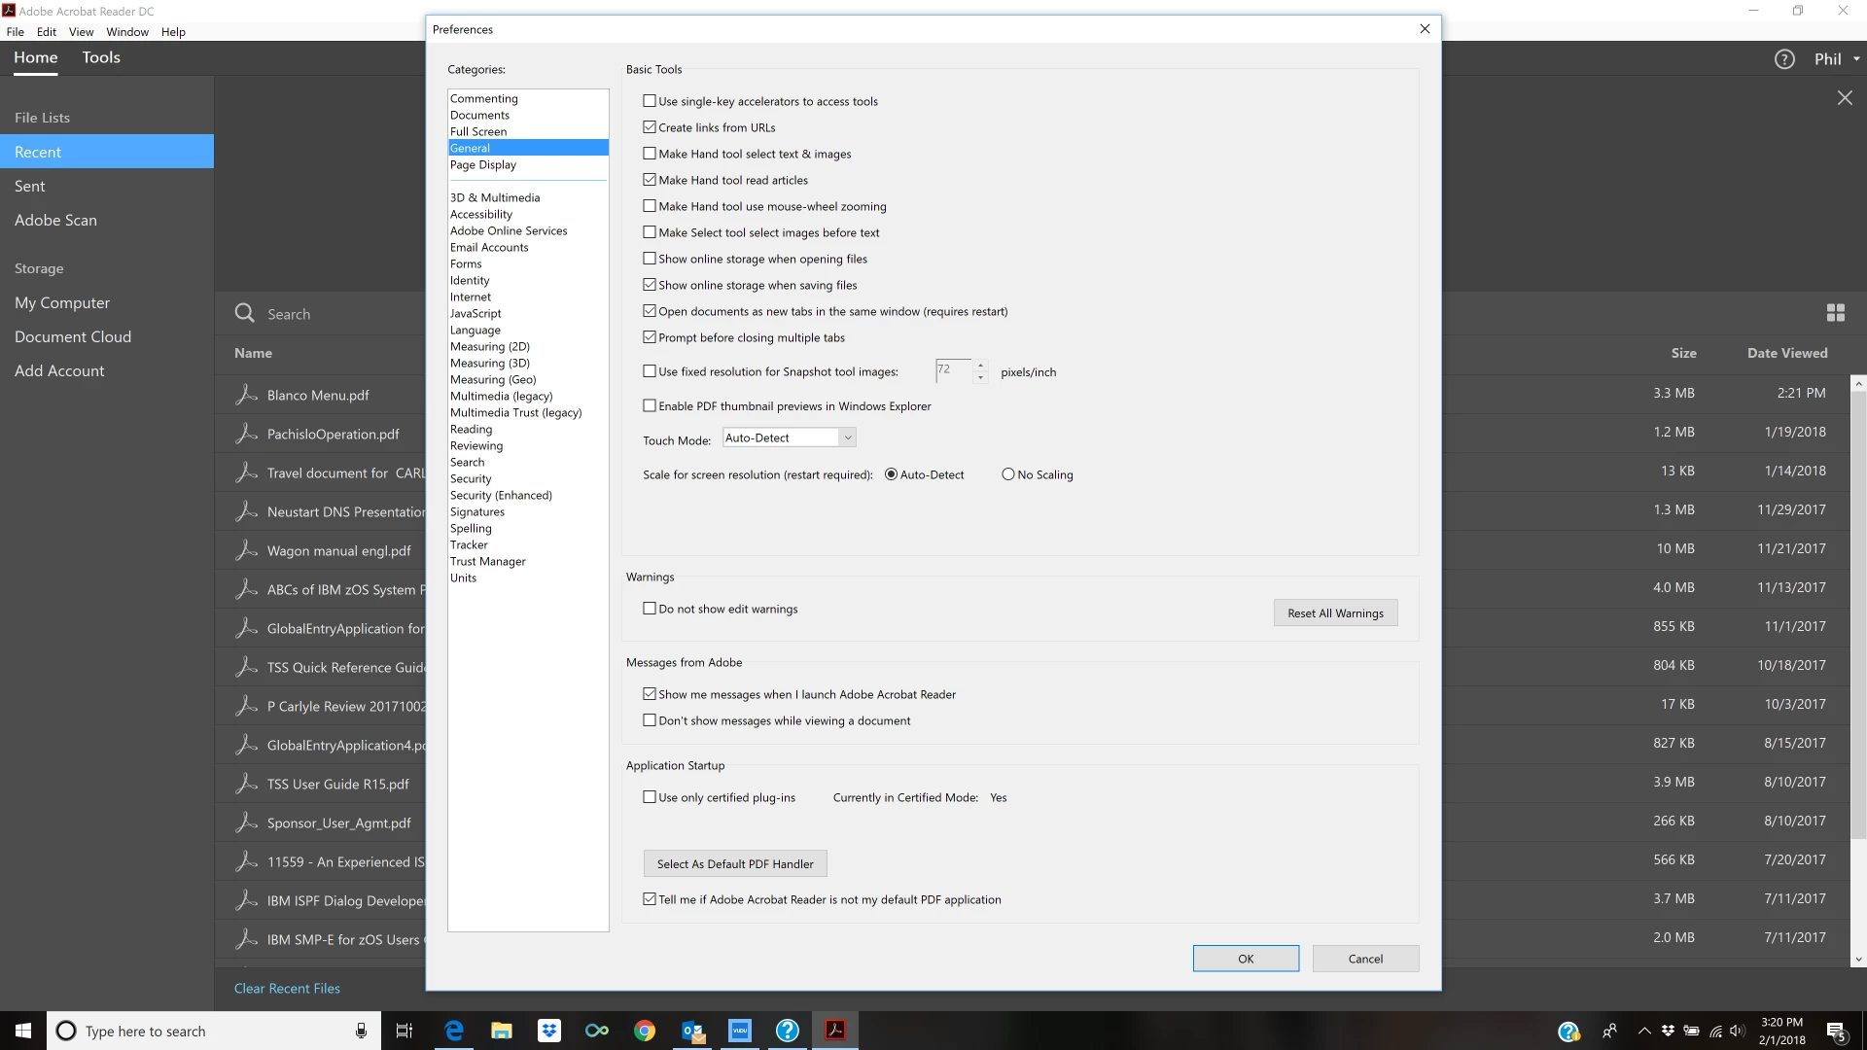Select No Scaling radio button
Screen dimensions: 1867x1050
tap(1008, 474)
